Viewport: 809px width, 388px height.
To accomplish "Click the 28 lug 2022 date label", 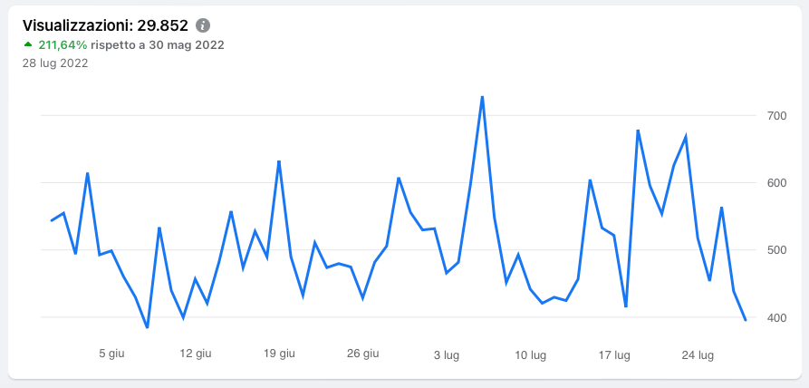I will (54, 63).
